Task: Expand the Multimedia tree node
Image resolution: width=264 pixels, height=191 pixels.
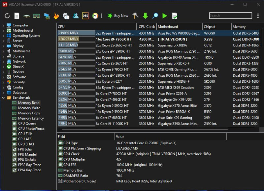Action: pos(3,51)
